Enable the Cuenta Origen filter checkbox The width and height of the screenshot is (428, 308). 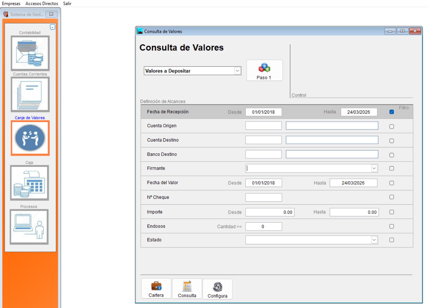tap(391, 126)
